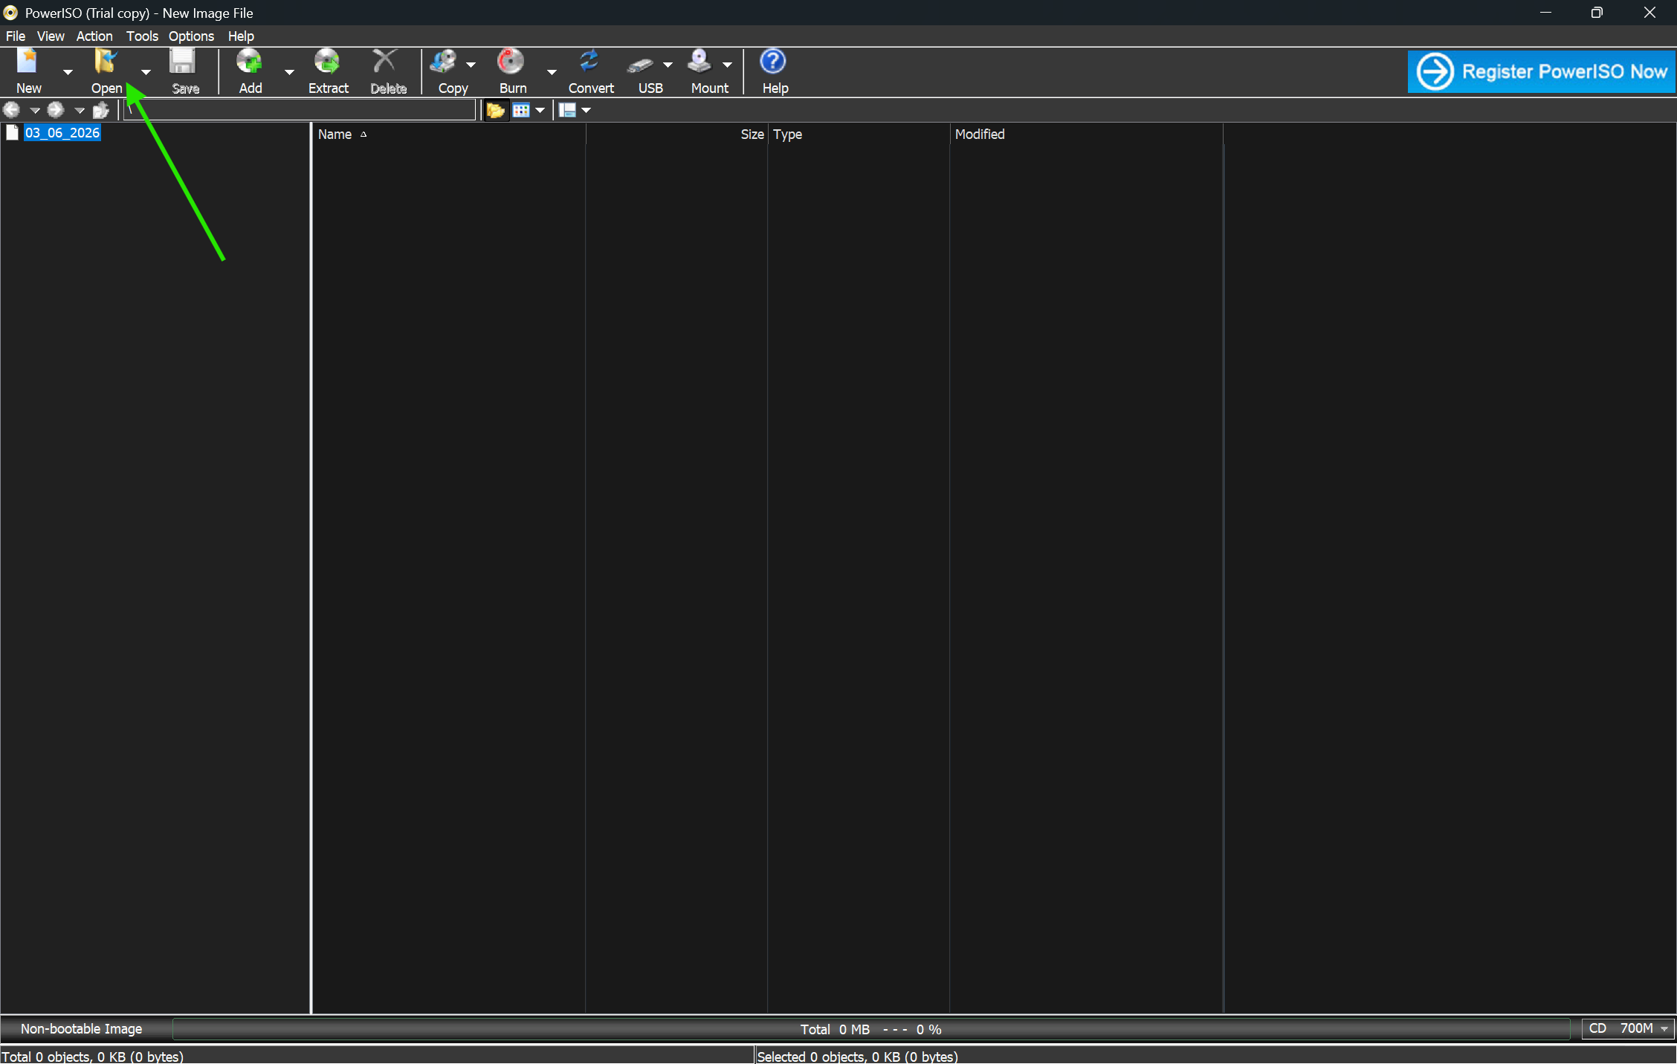The height and width of the screenshot is (1064, 1677).
Task: Sort the file list by Name column
Action: click(335, 134)
